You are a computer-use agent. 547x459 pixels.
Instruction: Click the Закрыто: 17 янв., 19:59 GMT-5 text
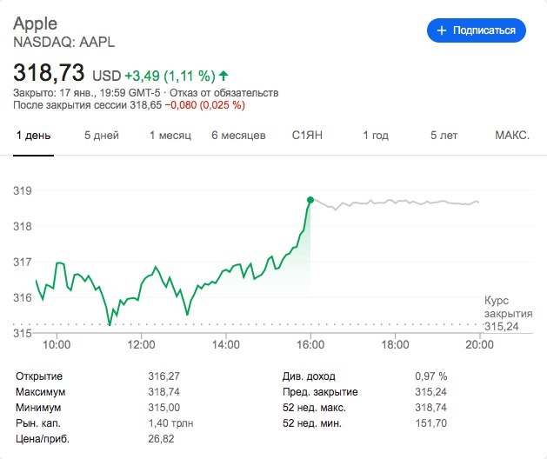coord(87,93)
